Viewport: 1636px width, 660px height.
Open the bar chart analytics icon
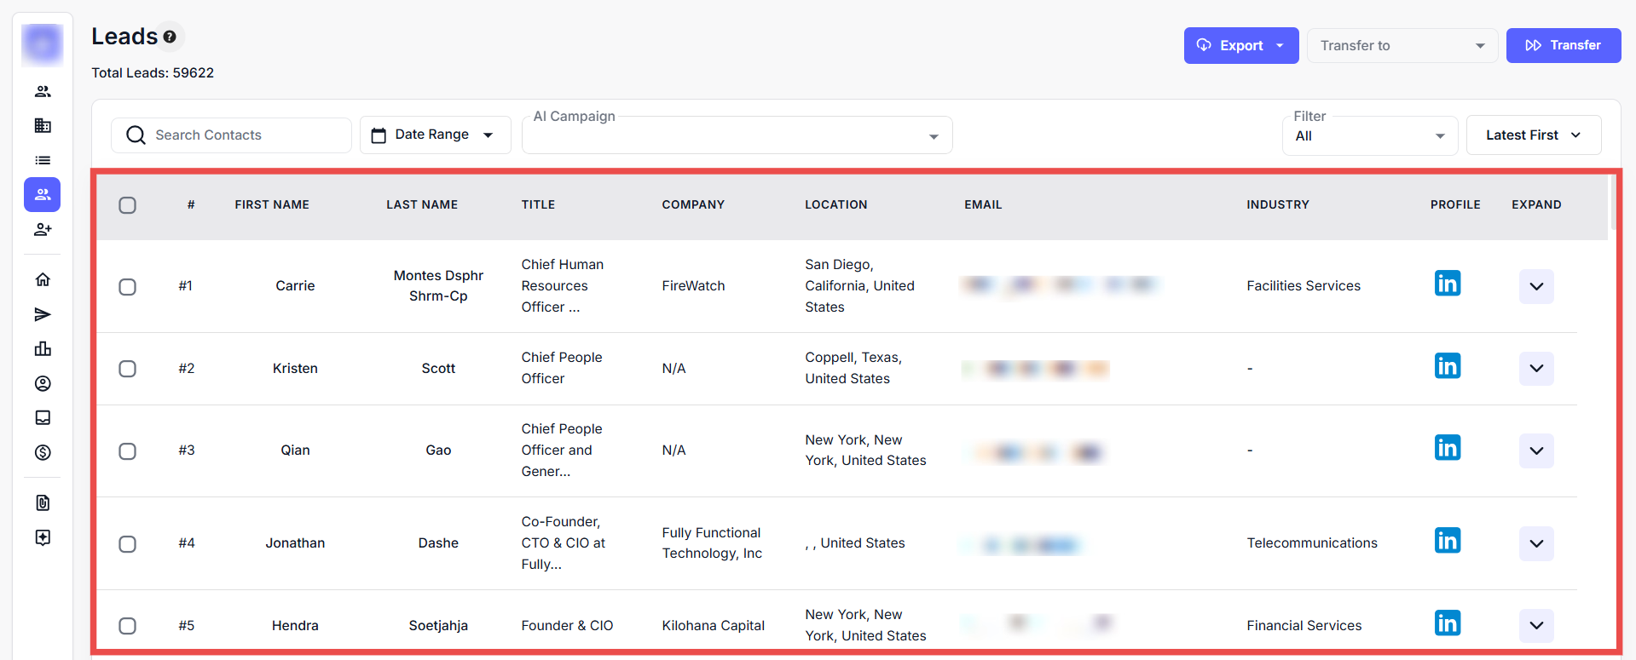tap(43, 349)
